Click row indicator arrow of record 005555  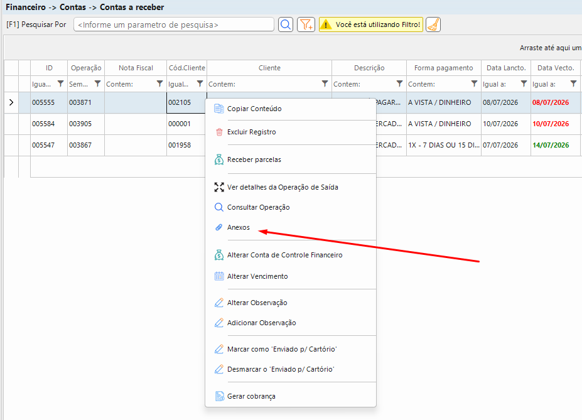click(x=11, y=102)
